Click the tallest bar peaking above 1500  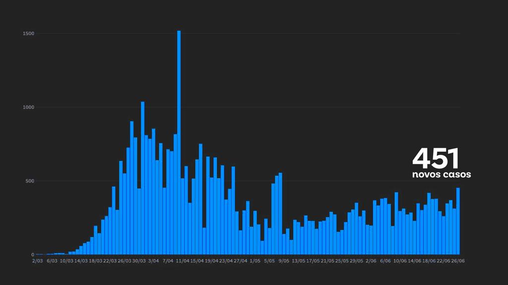pyautogui.click(x=179, y=144)
